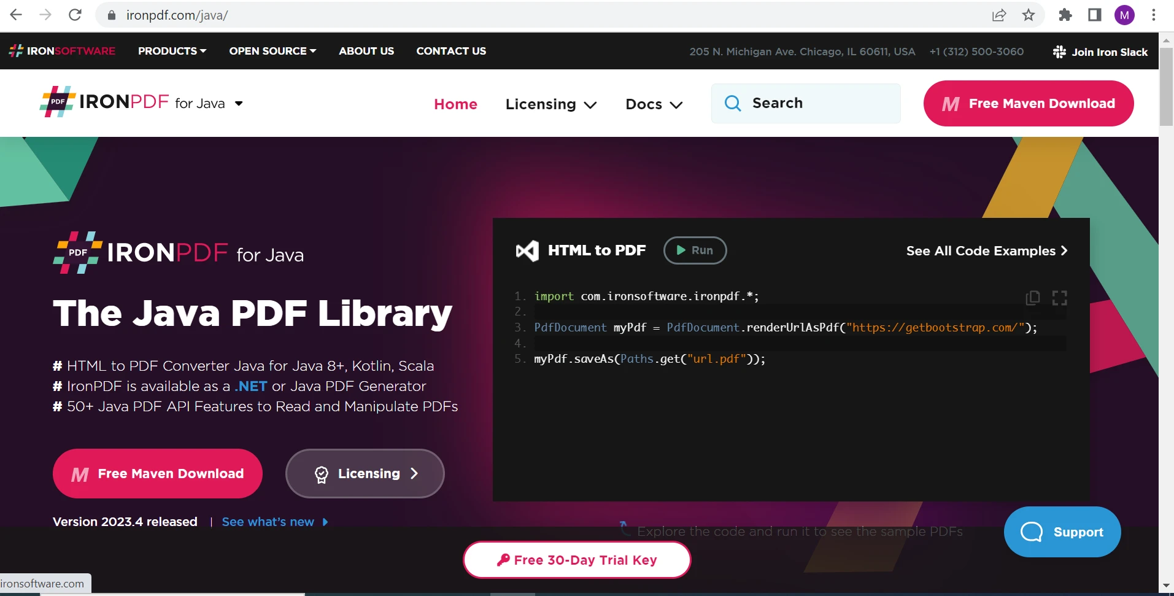This screenshot has width=1174, height=596.
Task: Click the hero IronPDF for Java logo
Action: coord(178,252)
